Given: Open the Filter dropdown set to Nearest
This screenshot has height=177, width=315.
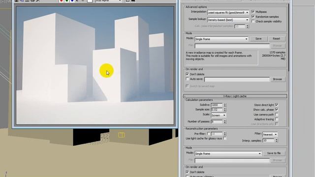Looking at the screenshot, I should pos(270,134).
